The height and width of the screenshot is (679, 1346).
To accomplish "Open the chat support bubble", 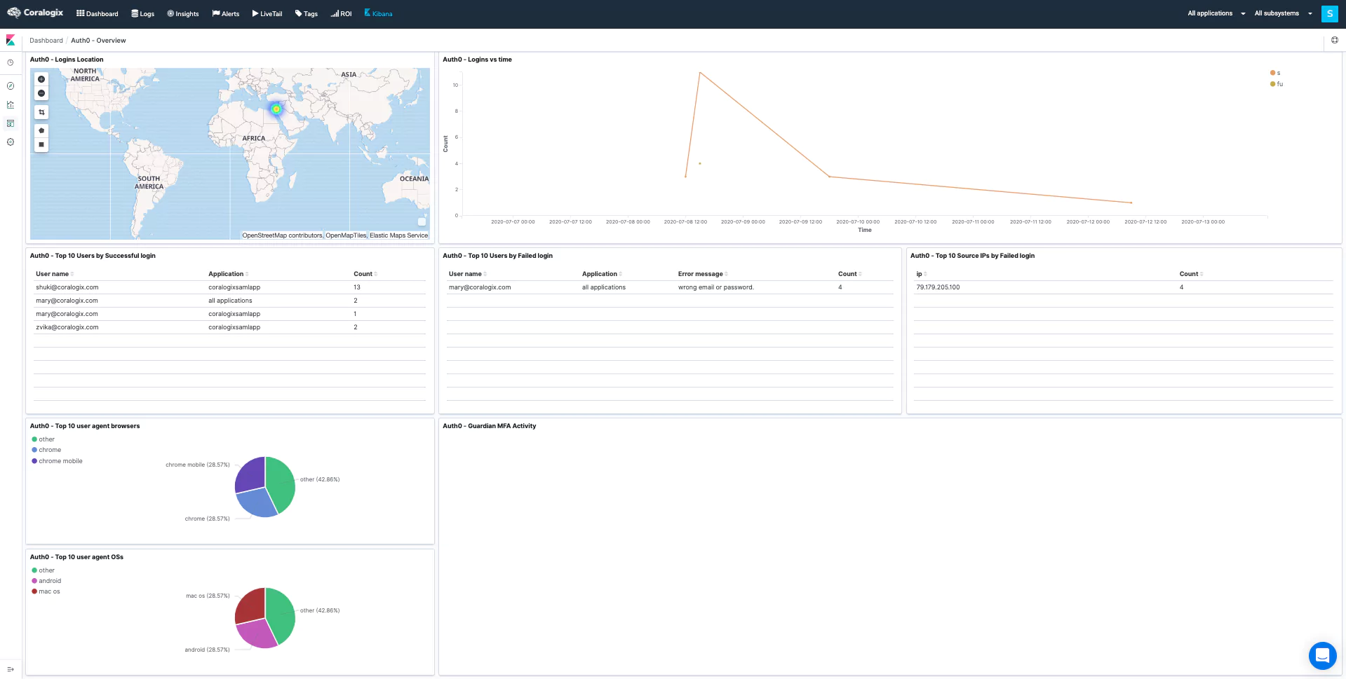I will pos(1322,656).
